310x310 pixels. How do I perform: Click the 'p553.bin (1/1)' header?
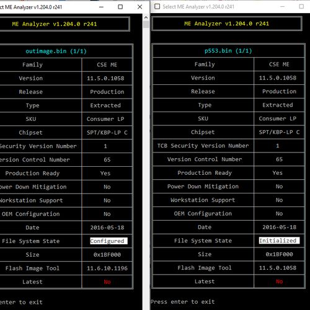[228, 51]
